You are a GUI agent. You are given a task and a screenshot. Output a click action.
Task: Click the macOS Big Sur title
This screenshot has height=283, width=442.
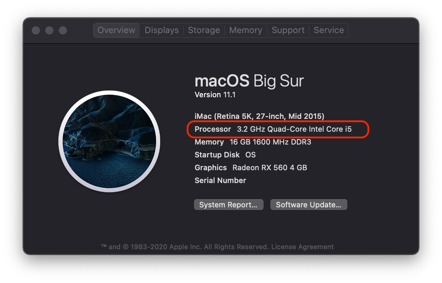pos(249,80)
